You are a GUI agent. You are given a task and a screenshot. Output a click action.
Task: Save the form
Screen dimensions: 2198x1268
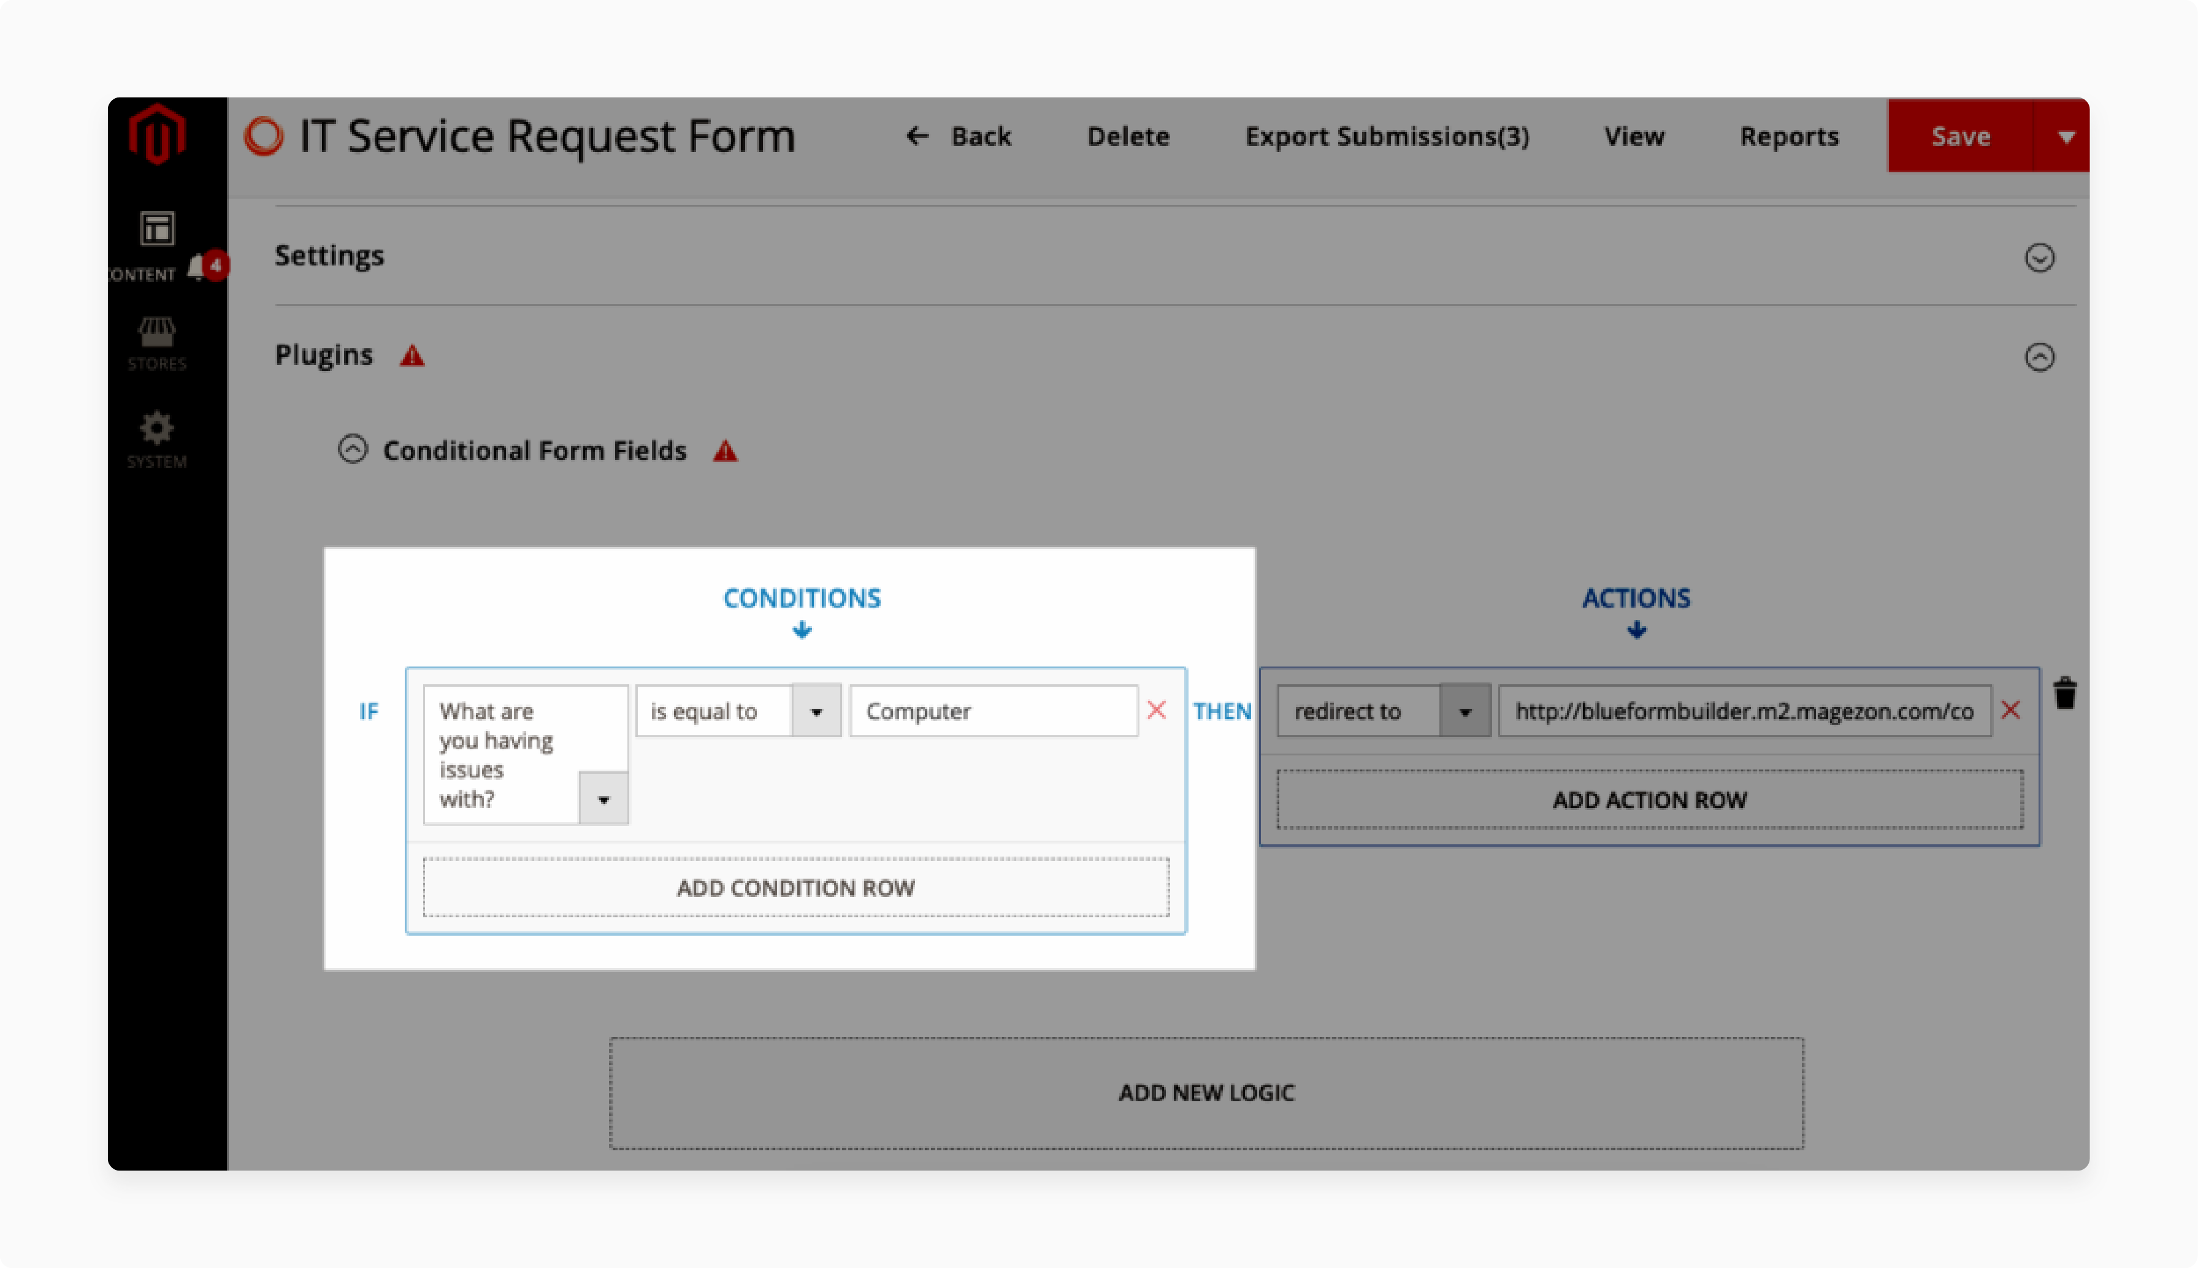(x=1960, y=136)
